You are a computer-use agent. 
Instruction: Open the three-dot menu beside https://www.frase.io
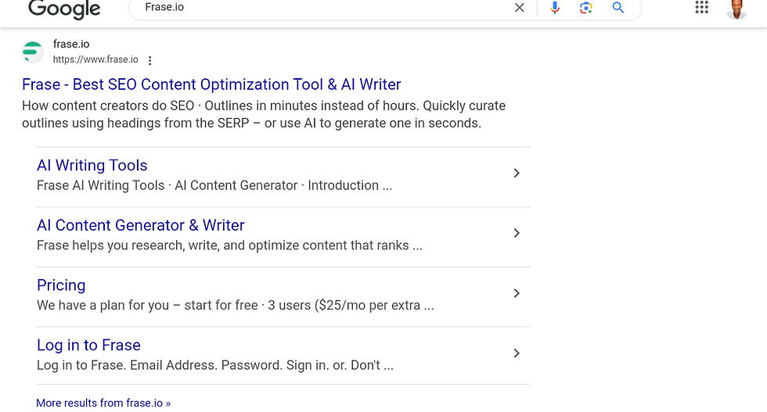coord(150,60)
